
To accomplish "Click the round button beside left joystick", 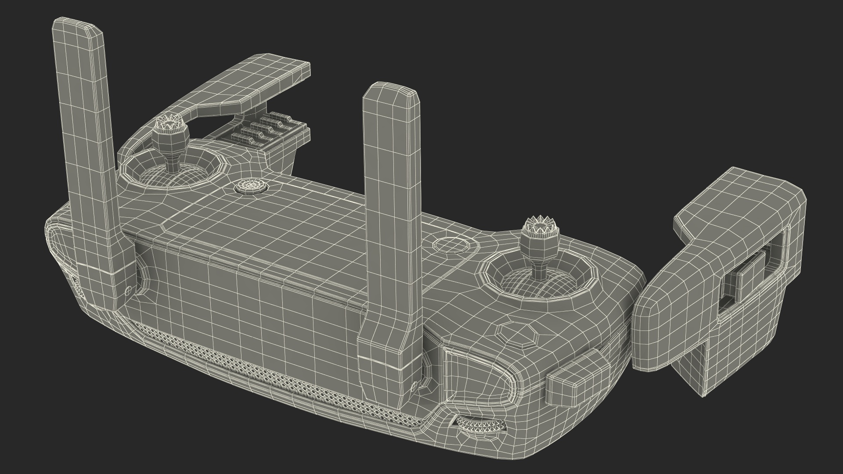I will (252, 186).
